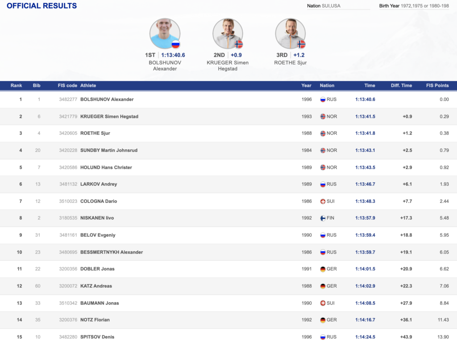Click the Finnish flag in Niskanen Iivo's row
Image resolution: width=457 pixels, height=345 pixels.
[x=323, y=218]
